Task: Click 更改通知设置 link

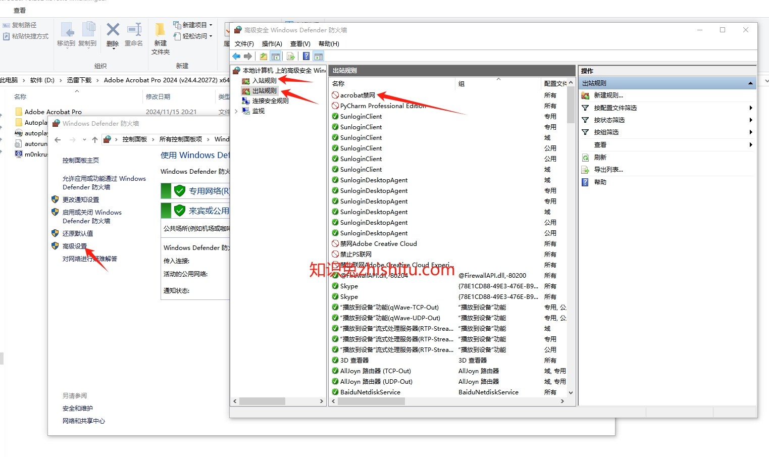Action: pyautogui.click(x=81, y=200)
